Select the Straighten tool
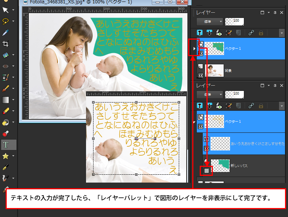The width and height of the screenshot is (288, 217). point(6,55)
